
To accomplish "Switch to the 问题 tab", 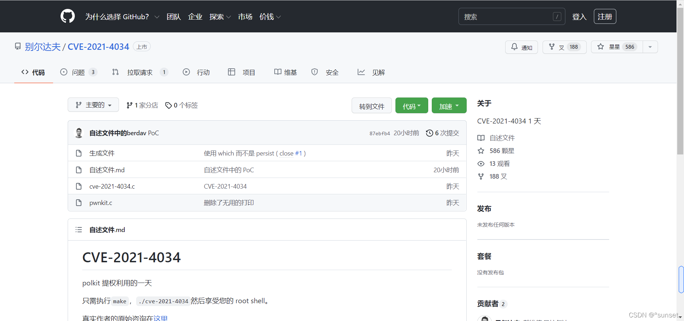I will pyautogui.click(x=78, y=72).
